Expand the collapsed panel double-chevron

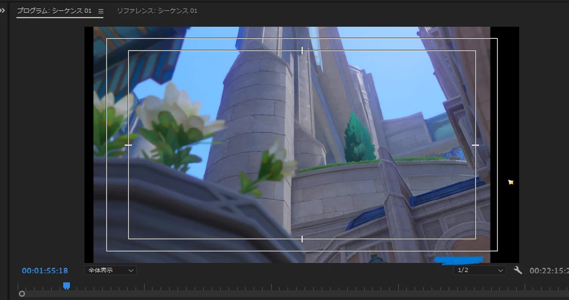2,10
